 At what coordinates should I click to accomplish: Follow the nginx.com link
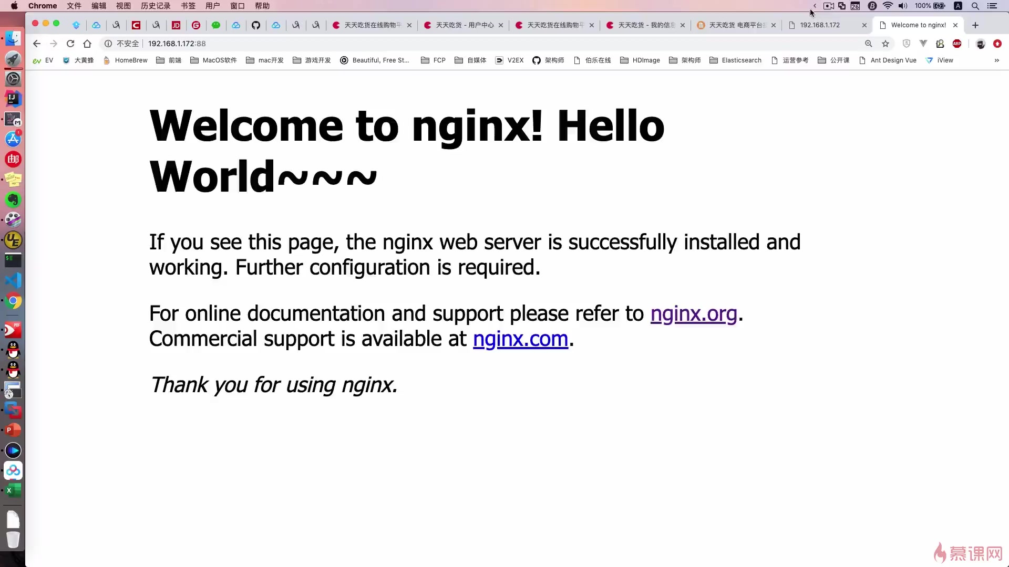click(x=520, y=339)
